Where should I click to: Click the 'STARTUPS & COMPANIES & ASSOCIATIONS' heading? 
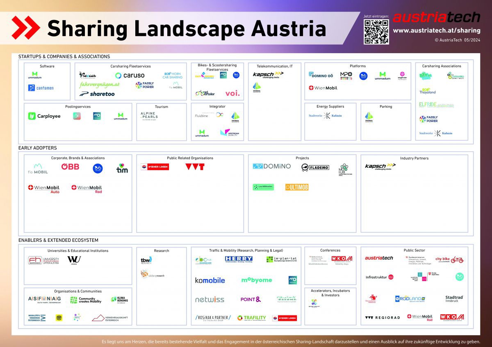pos(64,56)
